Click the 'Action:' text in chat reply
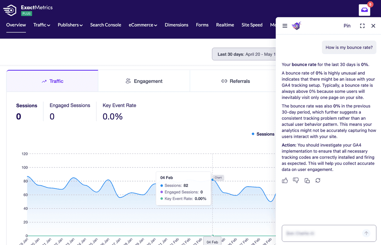This screenshot has height=245, width=381. (x=289, y=145)
